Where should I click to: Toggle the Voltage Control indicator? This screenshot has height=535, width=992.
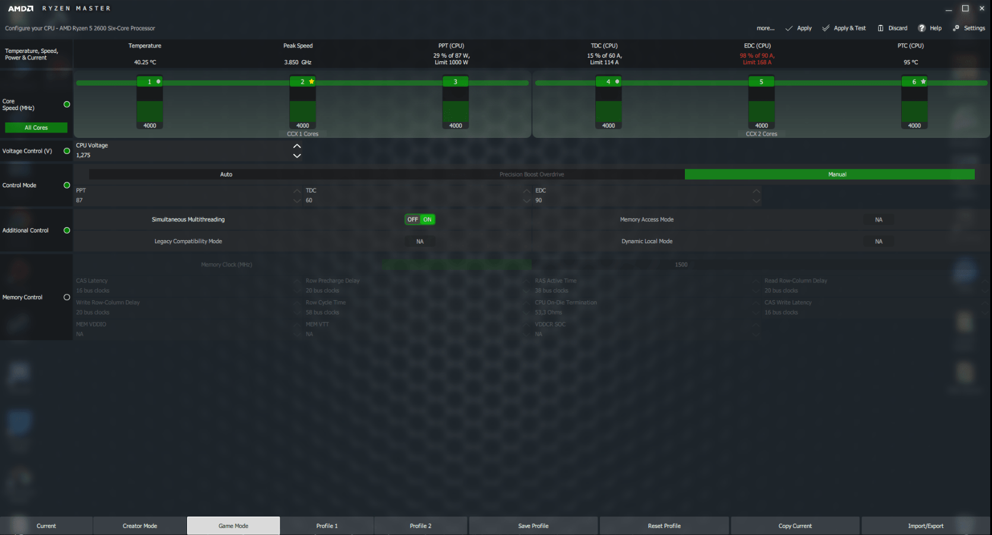[67, 151]
